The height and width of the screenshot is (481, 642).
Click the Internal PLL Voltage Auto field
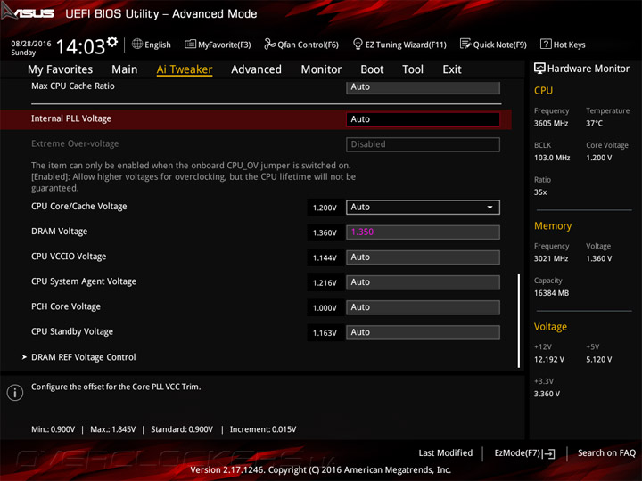coord(423,119)
